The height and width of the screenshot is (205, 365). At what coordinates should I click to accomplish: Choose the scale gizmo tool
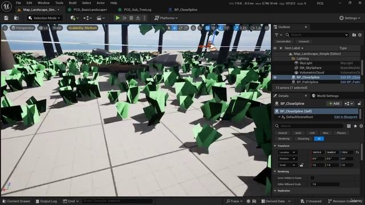tap(186, 28)
